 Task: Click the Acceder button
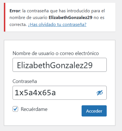pos(94,111)
